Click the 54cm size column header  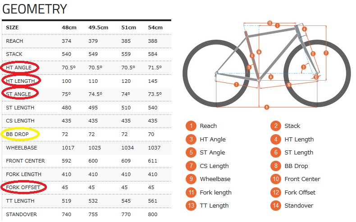[x=155, y=27]
